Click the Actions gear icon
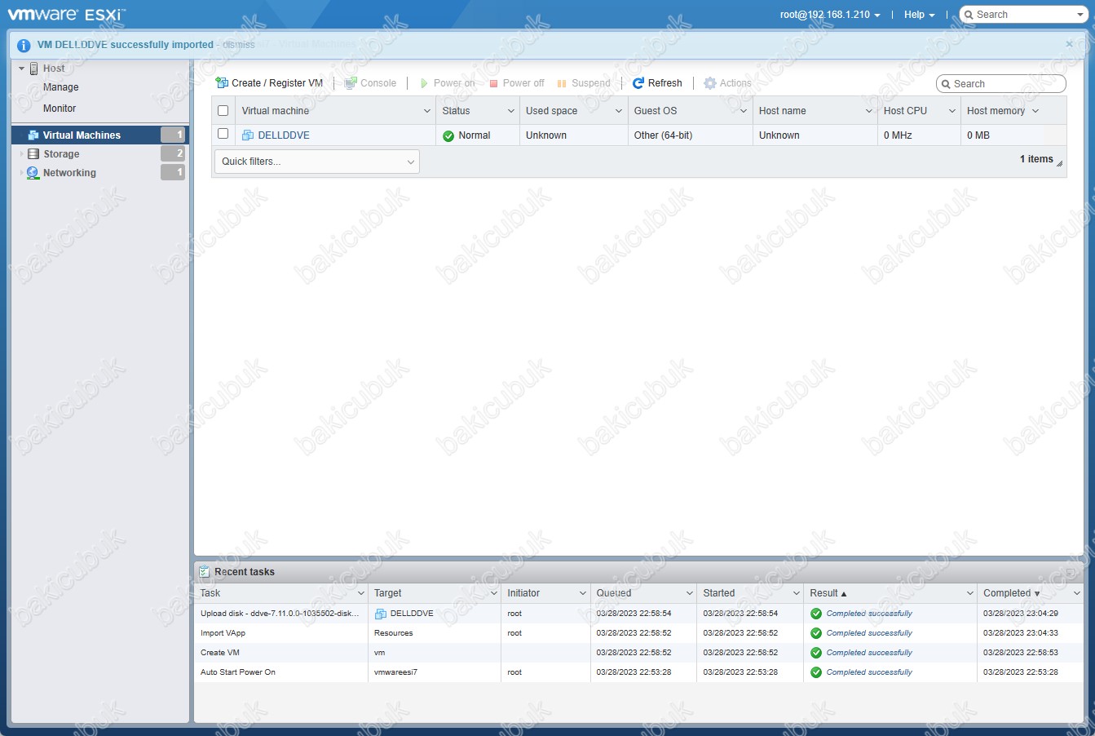The width and height of the screenshot is (1095, 736). click(x=710, y=83)
